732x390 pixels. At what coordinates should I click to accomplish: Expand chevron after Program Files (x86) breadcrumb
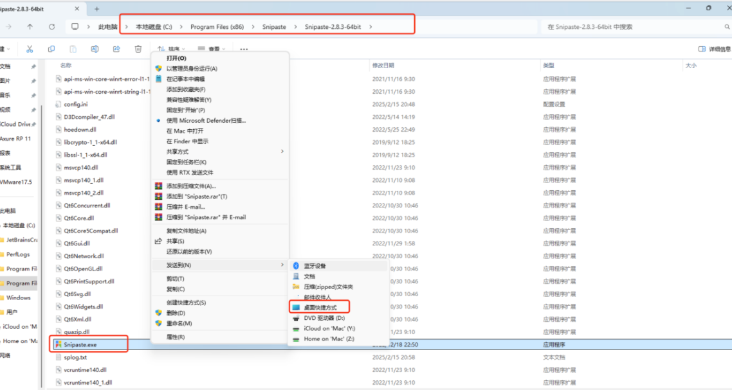(x=253, y=26)
